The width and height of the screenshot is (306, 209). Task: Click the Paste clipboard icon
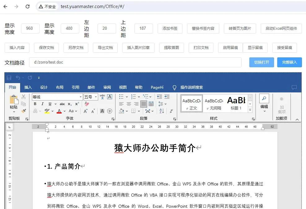click(x=14, y=99)
